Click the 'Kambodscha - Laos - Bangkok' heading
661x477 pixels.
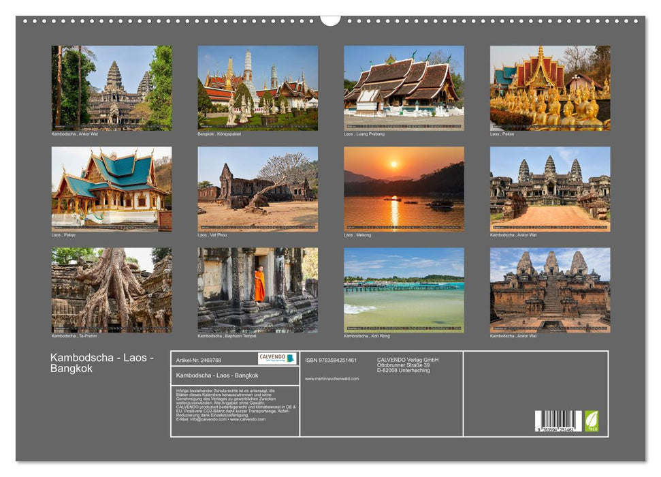coord(101,363)
